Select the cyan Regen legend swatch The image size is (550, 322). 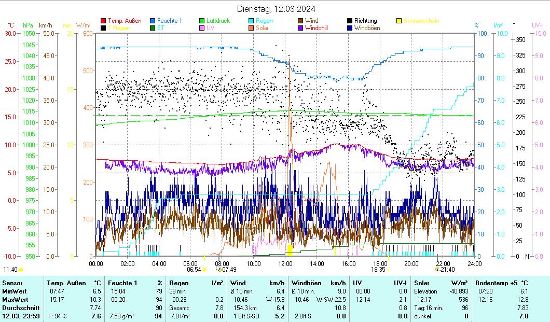[252, 21]
